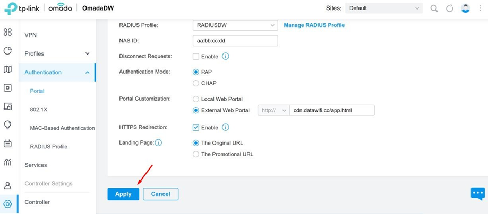Open the chat support bubble icon

coord(478,194)
